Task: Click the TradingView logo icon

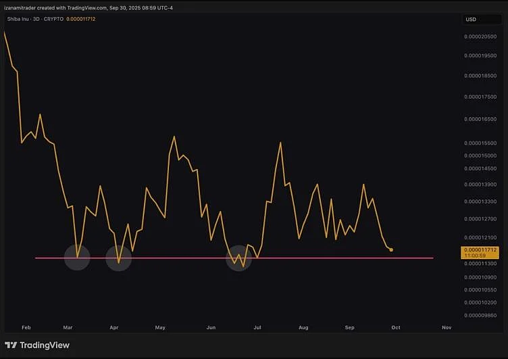Action: 11,345
